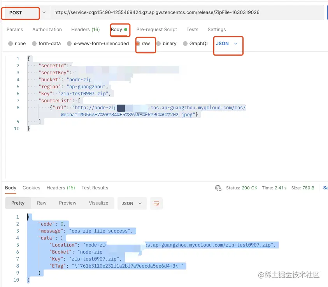Switch to the Authorization tab
328x287 pixels.
(47, 30)
